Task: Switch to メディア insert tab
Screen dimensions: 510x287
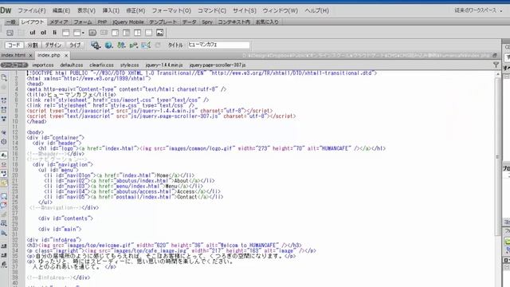Action: coord(59,22)
